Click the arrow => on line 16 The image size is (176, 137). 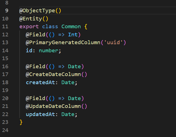(61, 67)
